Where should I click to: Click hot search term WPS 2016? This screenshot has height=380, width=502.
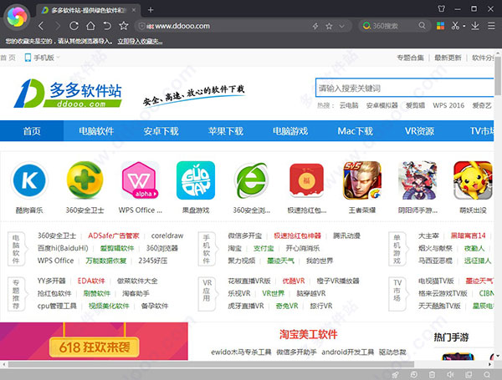(x=448, y=105)
